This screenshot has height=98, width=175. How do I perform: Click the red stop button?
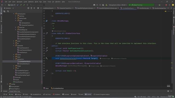click(166, 5)
